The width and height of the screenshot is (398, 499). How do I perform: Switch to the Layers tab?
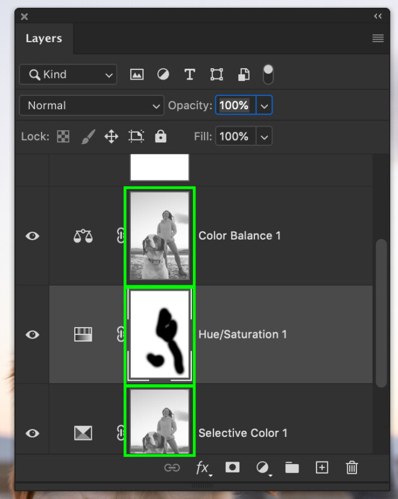[44, 38]
